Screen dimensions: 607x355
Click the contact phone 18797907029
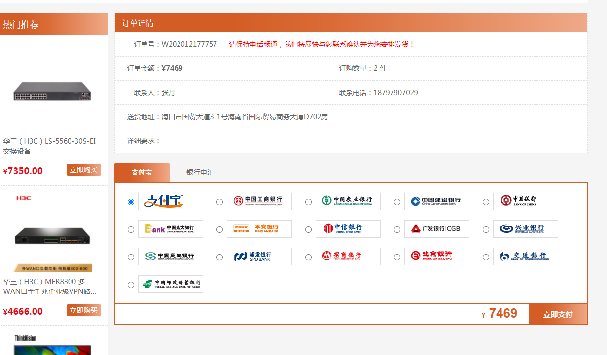(x=396, y=93)
